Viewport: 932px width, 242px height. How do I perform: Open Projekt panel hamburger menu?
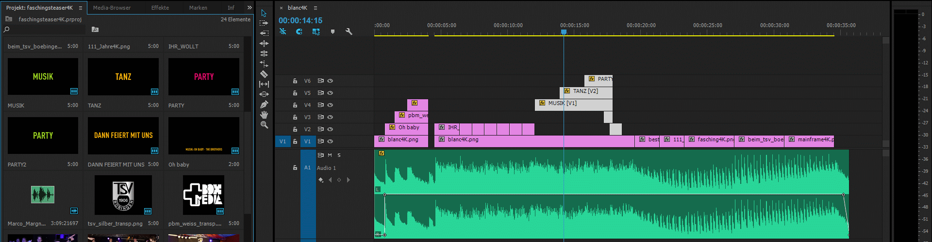click(81, 8)
